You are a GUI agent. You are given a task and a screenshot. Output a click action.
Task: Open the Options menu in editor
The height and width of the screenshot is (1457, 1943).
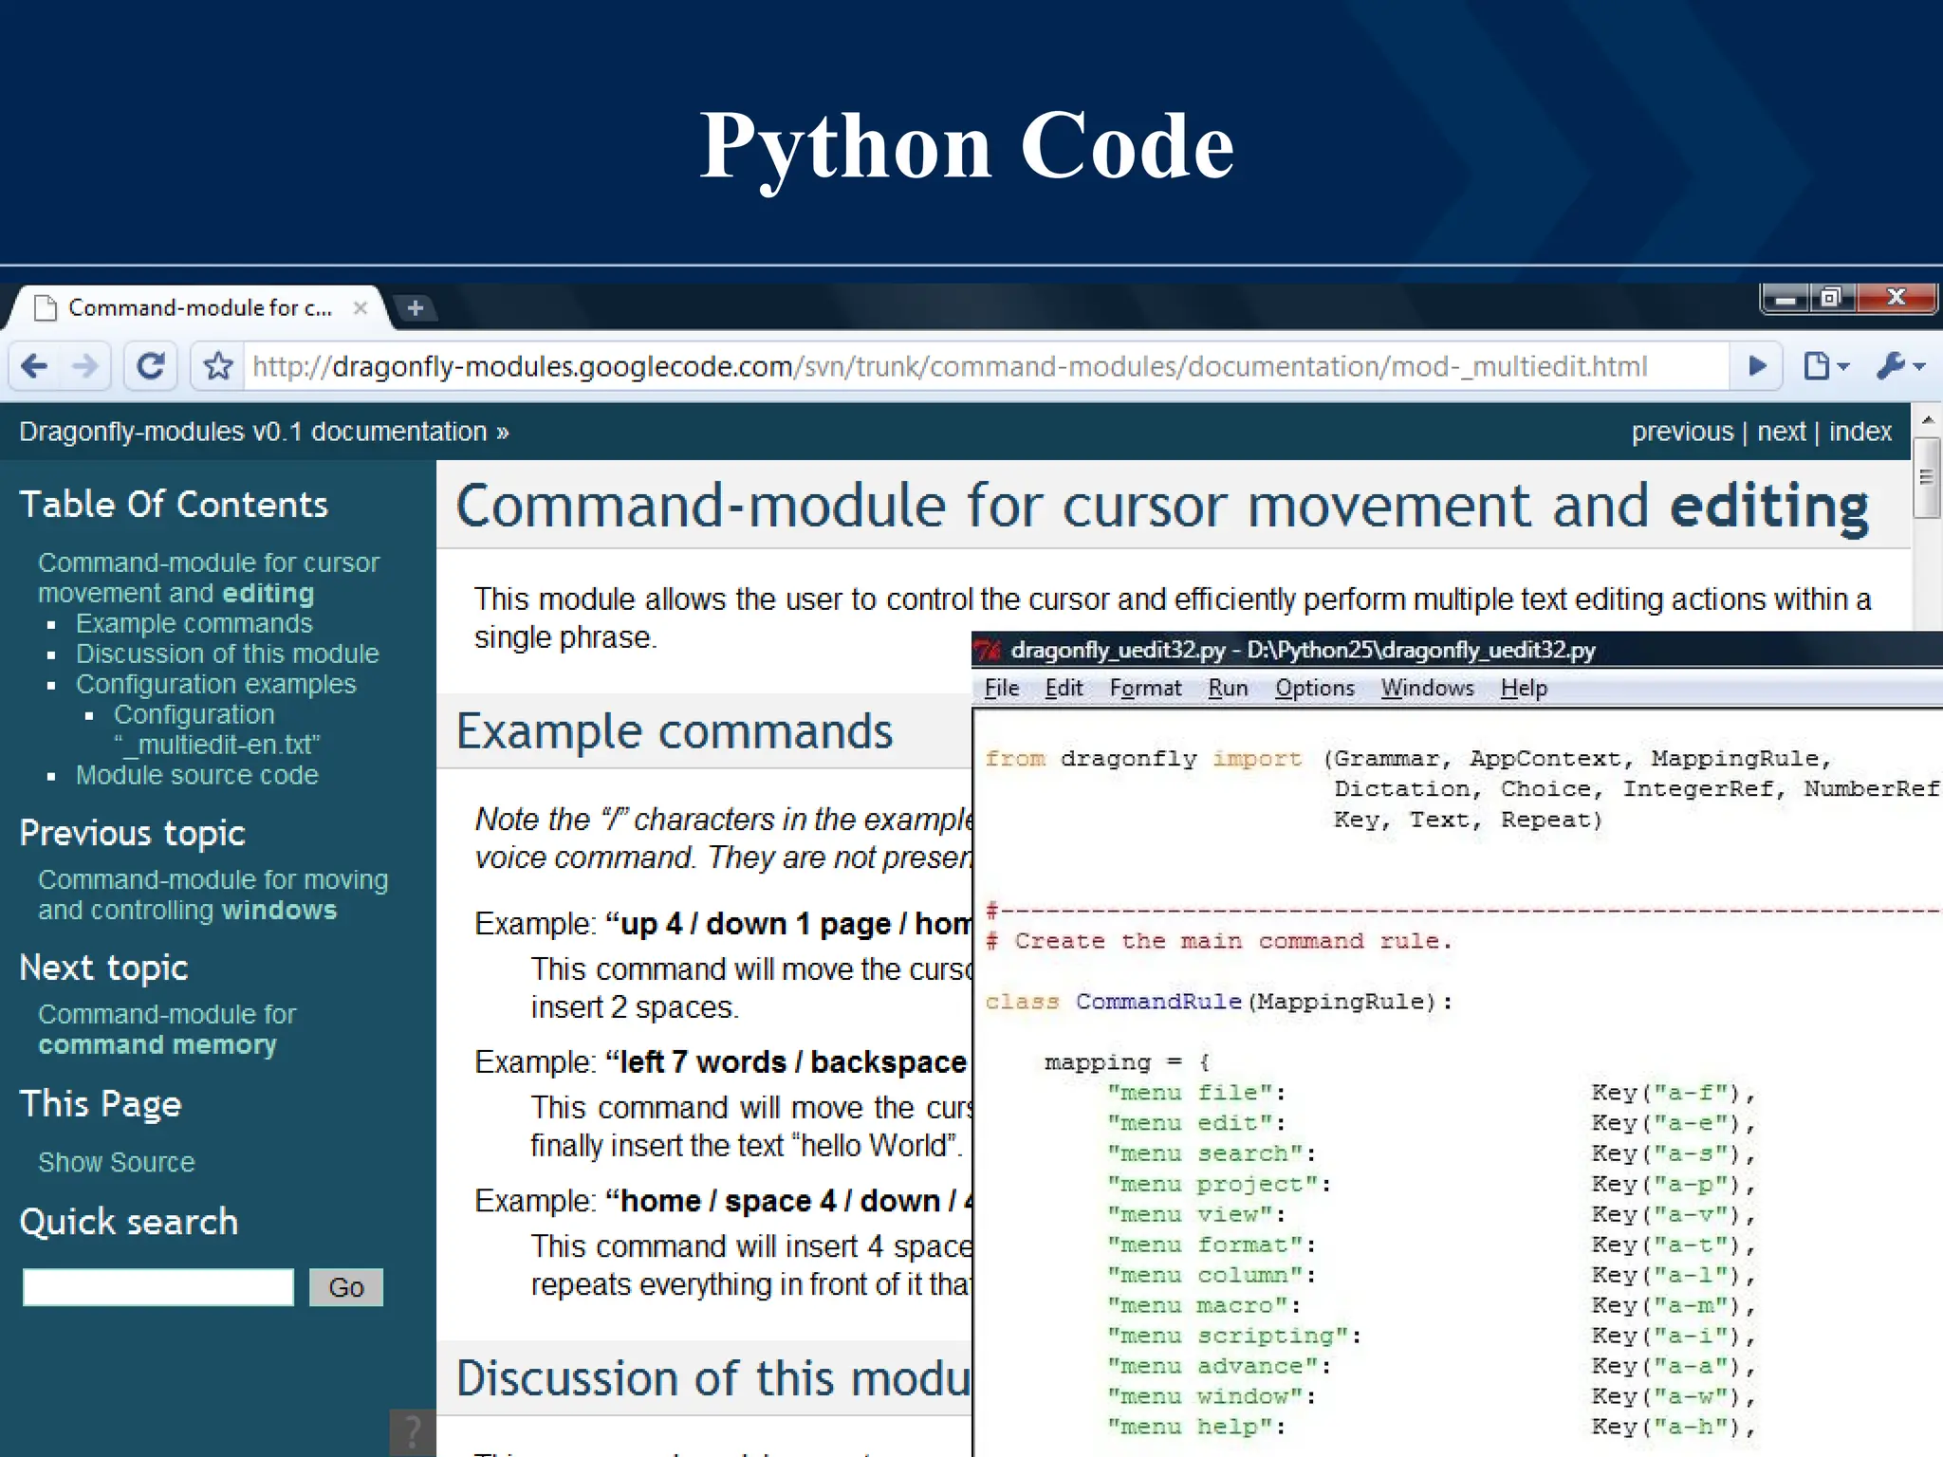[1314, 689]
